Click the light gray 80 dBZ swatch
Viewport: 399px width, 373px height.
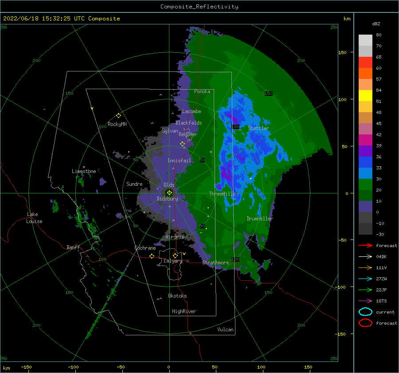[x=365, y=40]
